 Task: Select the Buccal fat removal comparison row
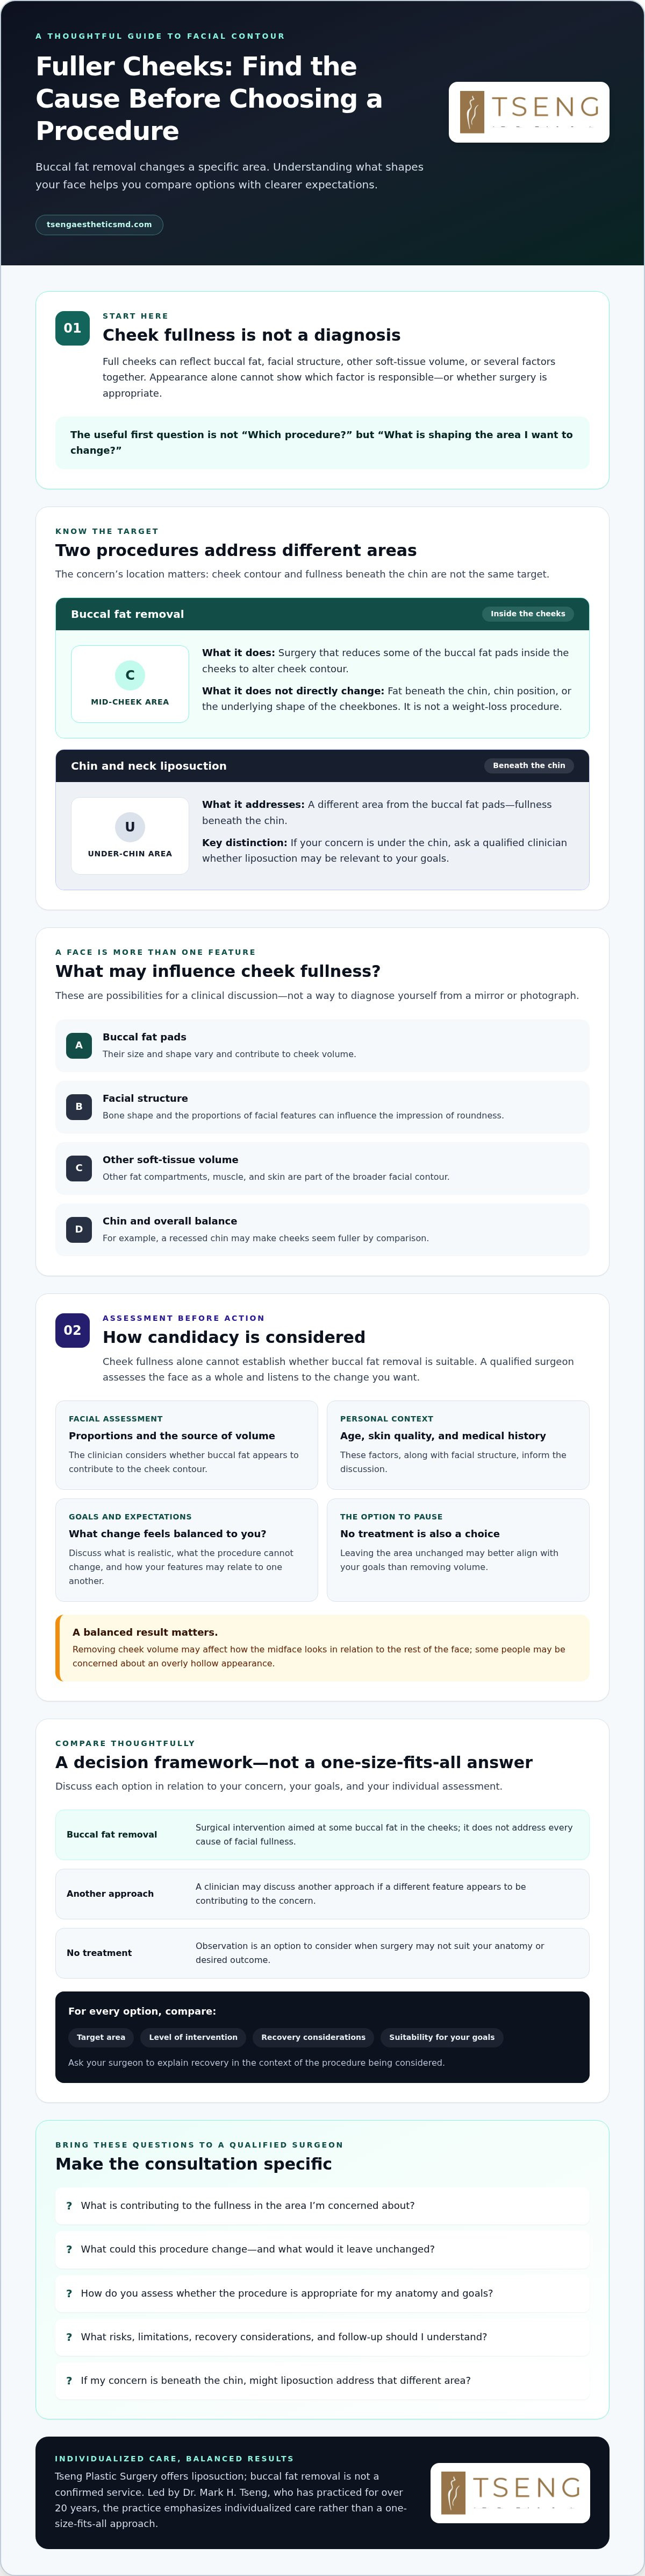tap(322, 1835)
